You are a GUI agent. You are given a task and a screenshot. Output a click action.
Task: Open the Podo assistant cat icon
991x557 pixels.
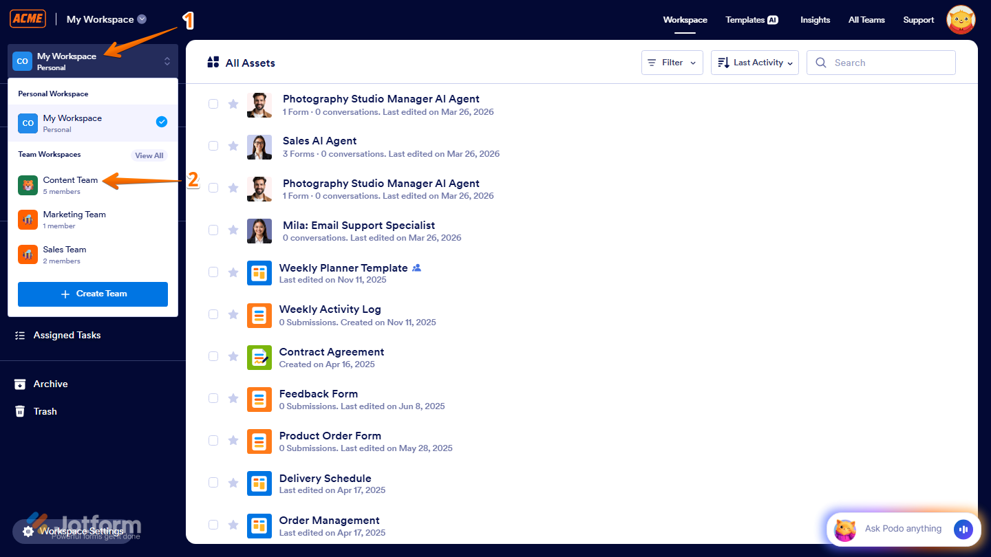[844, 529]
